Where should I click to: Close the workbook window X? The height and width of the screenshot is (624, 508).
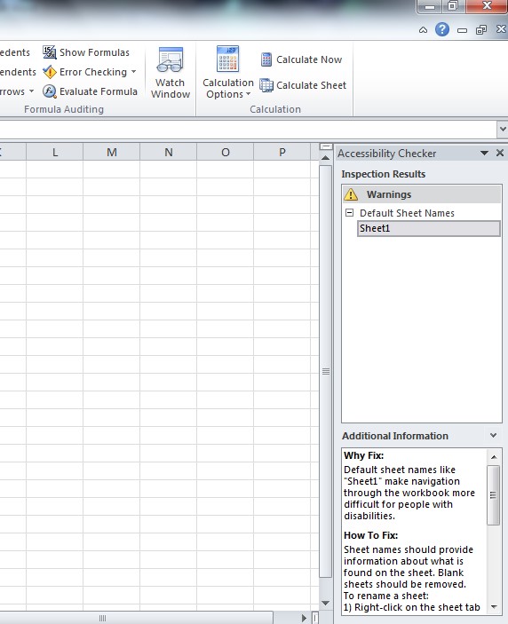[501, 29]
